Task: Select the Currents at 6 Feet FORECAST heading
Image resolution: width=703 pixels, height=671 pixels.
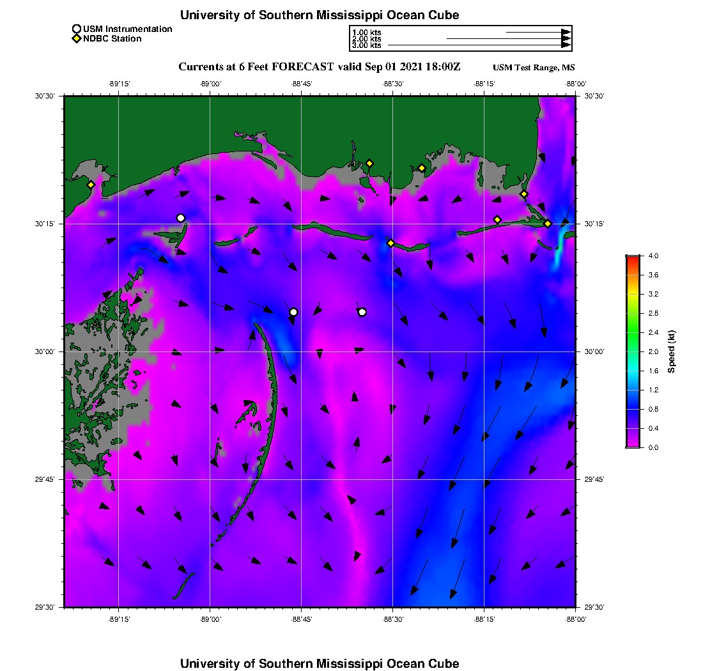Action: [x=320, y=67]
